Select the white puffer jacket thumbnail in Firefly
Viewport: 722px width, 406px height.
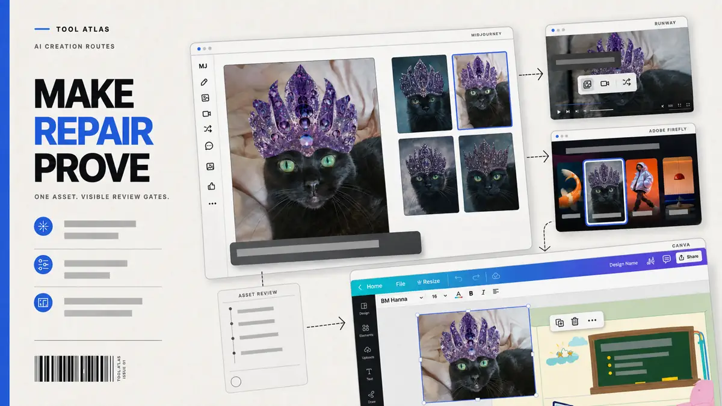pos(643,188)
